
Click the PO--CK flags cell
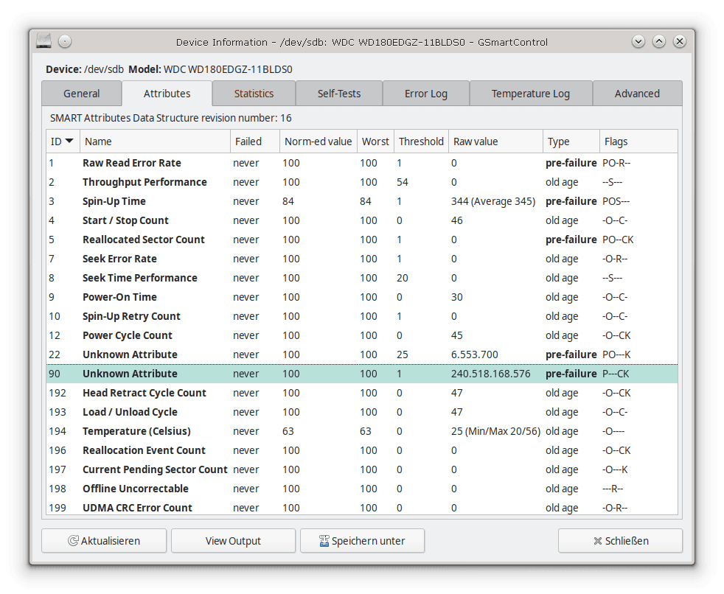click(x=618, y=240)
